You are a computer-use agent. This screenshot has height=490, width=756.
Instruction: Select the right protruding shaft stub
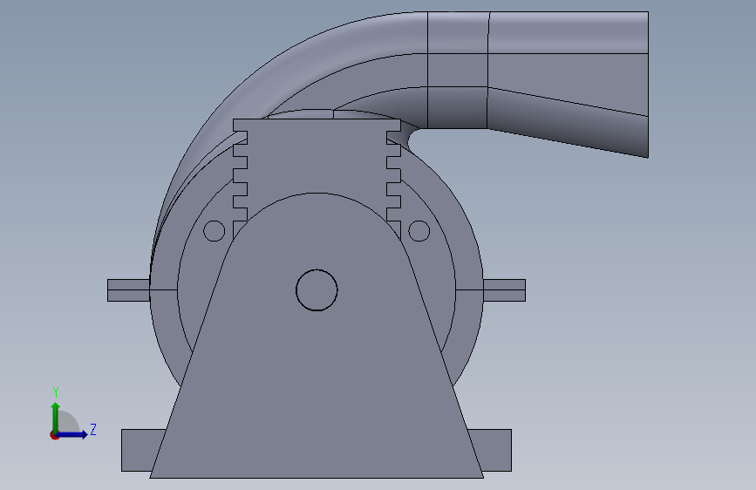click(504, 290)
